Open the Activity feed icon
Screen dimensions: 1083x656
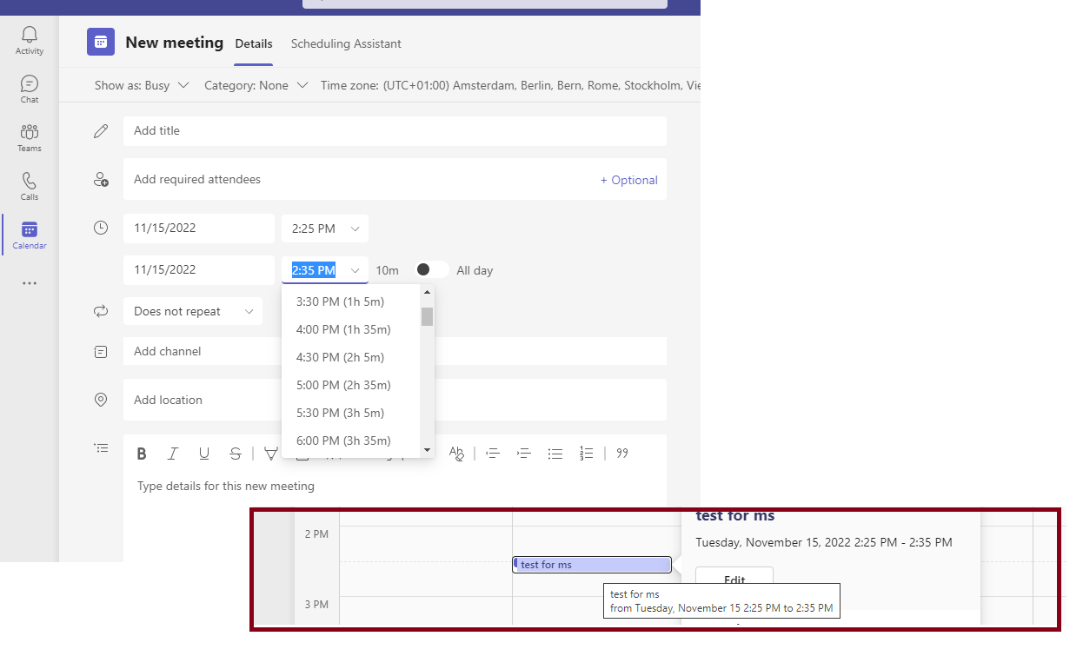30,40
